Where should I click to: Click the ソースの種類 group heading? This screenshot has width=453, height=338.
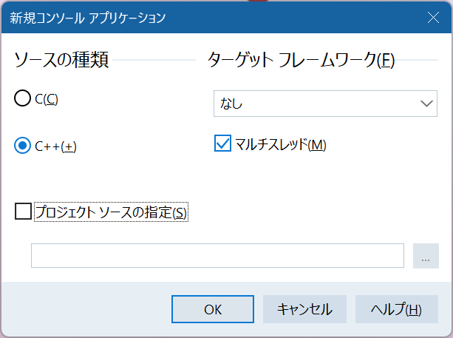click(x=62, y=61)
